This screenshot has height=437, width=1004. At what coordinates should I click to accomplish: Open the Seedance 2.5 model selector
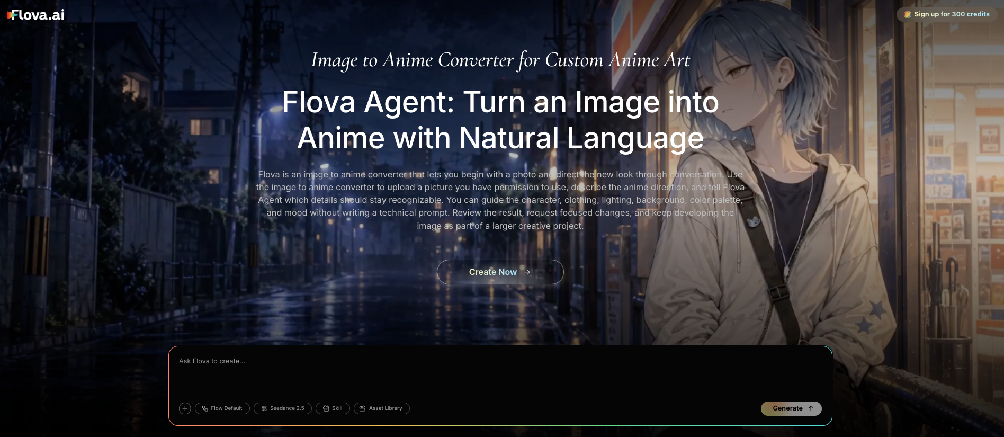[x=283, y=408]
